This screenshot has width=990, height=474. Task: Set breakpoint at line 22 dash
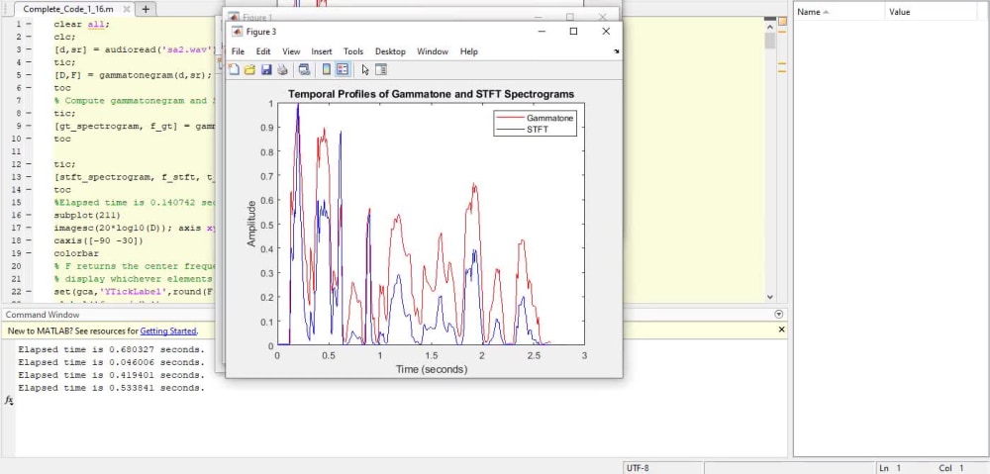point(30,292)
